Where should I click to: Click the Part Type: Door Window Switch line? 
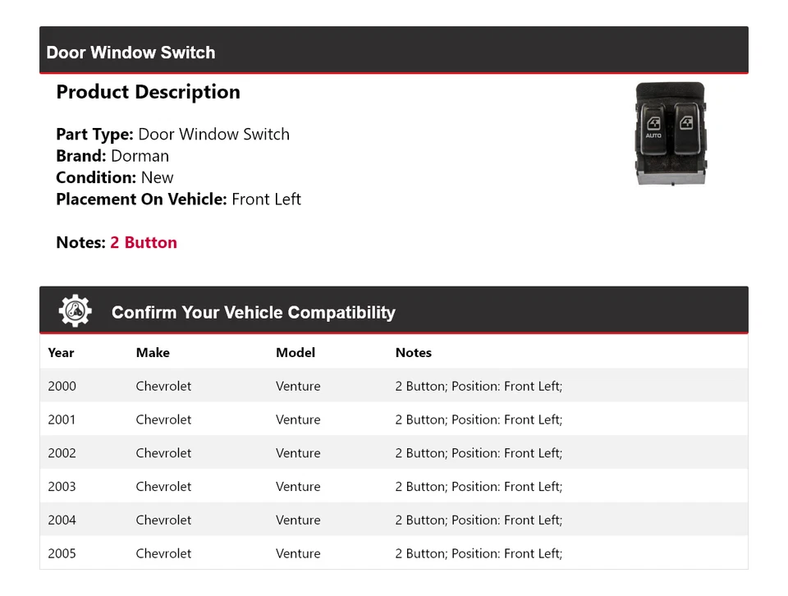point(173,134)
